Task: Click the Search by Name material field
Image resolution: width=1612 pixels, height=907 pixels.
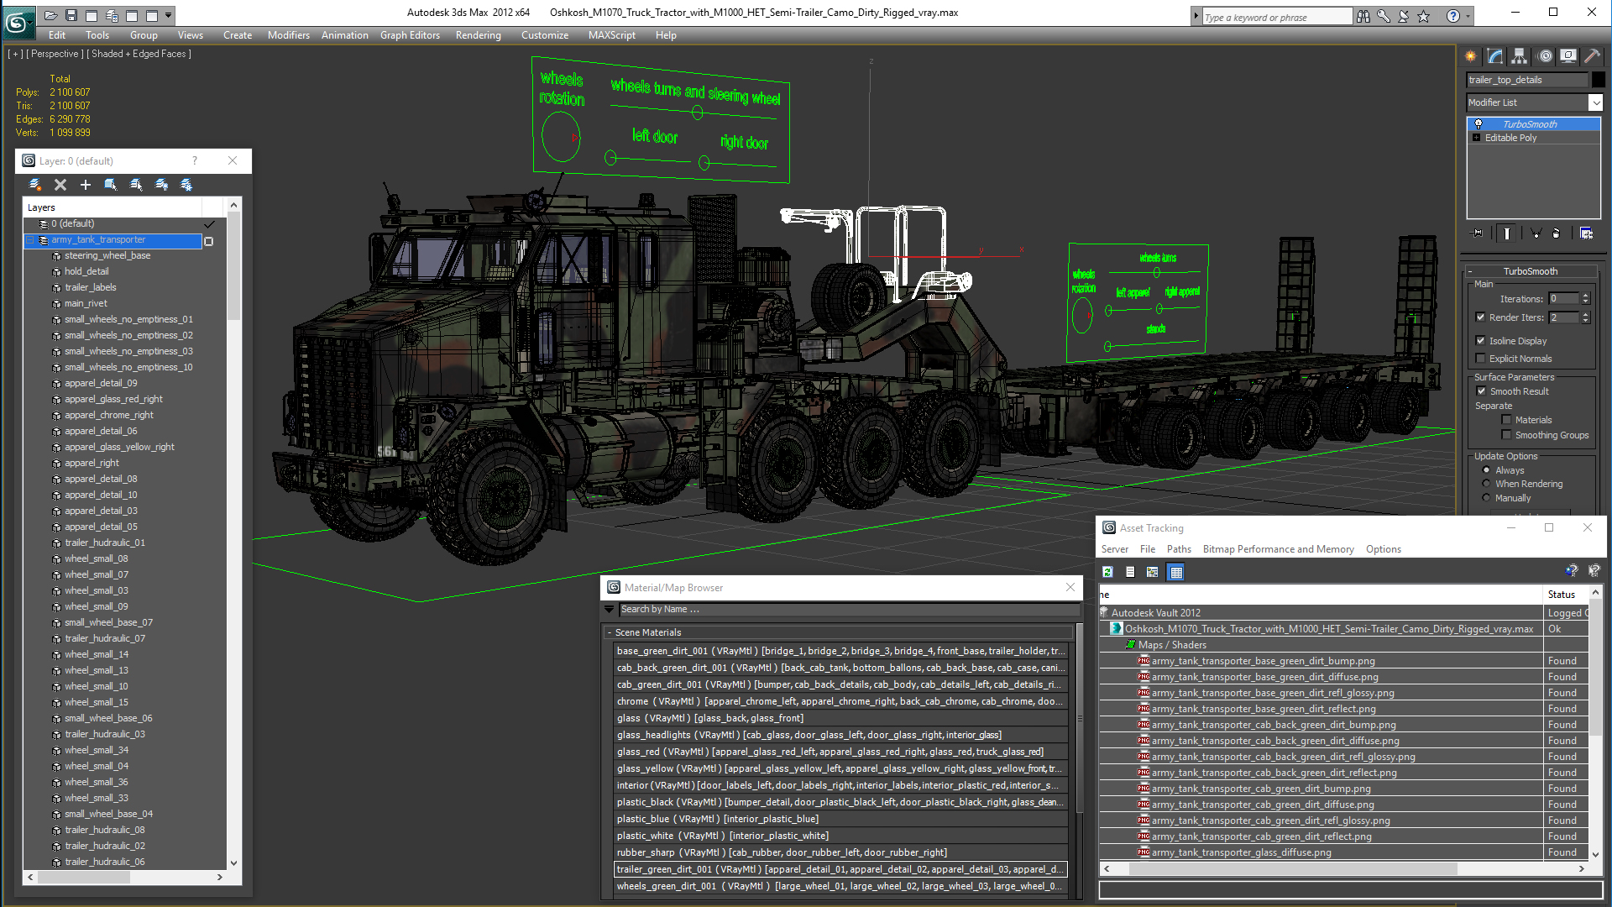Action: pos(848,610)
